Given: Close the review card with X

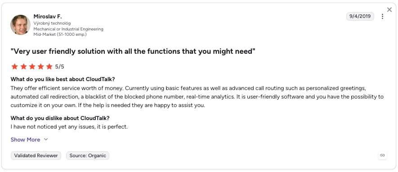Looking at the screenshot, I should pyautogui.click(x=389, y=9).
